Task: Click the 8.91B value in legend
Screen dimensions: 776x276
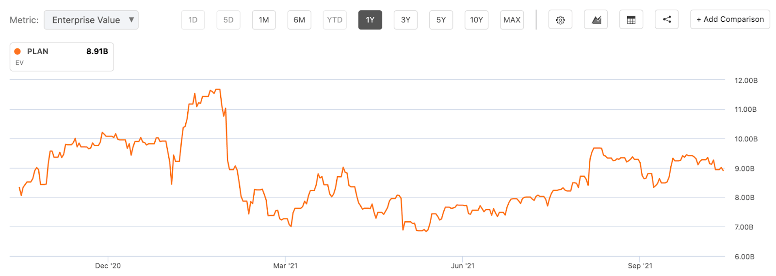Action: pyautogui.click(x=97, y=51)
